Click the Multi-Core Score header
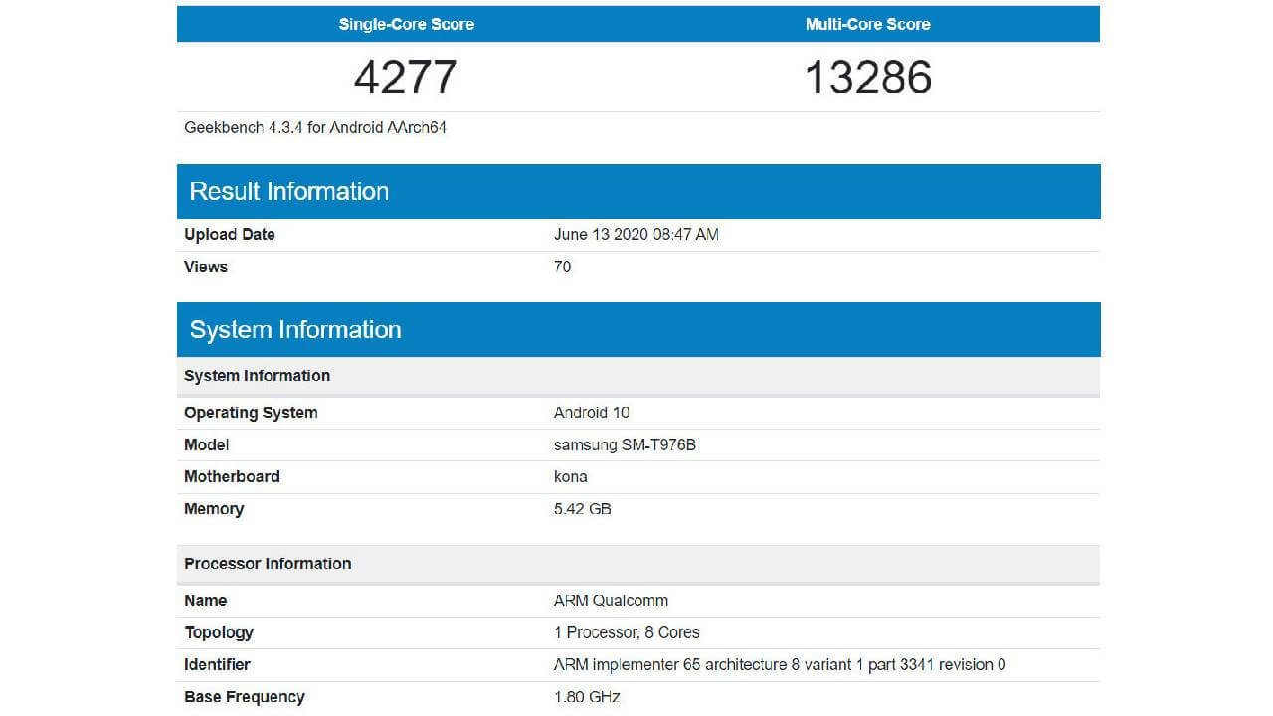Viewport: 1273px width, 716px height. [x=867, y=24]
